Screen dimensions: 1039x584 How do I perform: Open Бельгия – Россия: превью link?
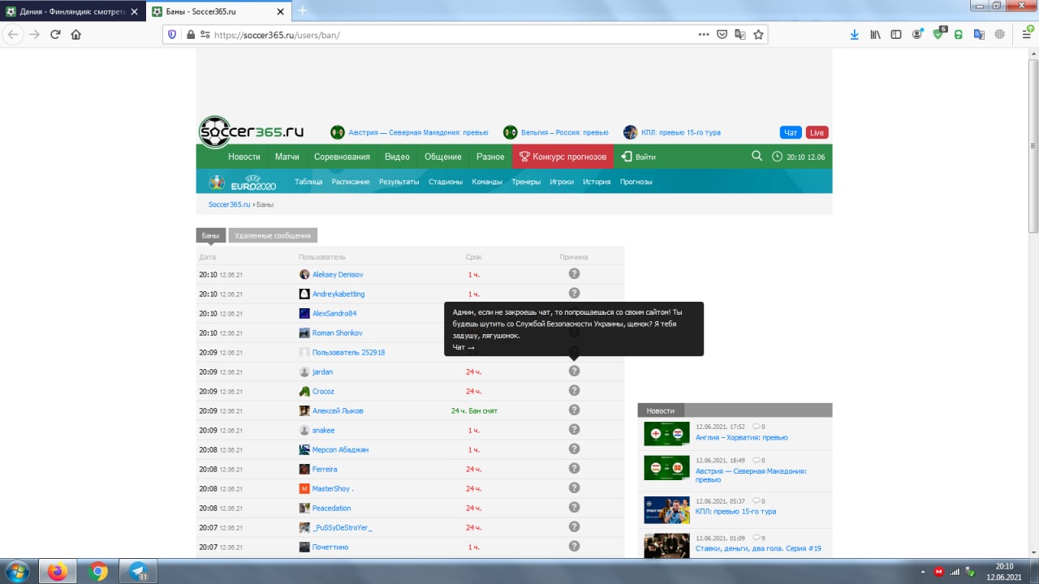pos(565,132)
